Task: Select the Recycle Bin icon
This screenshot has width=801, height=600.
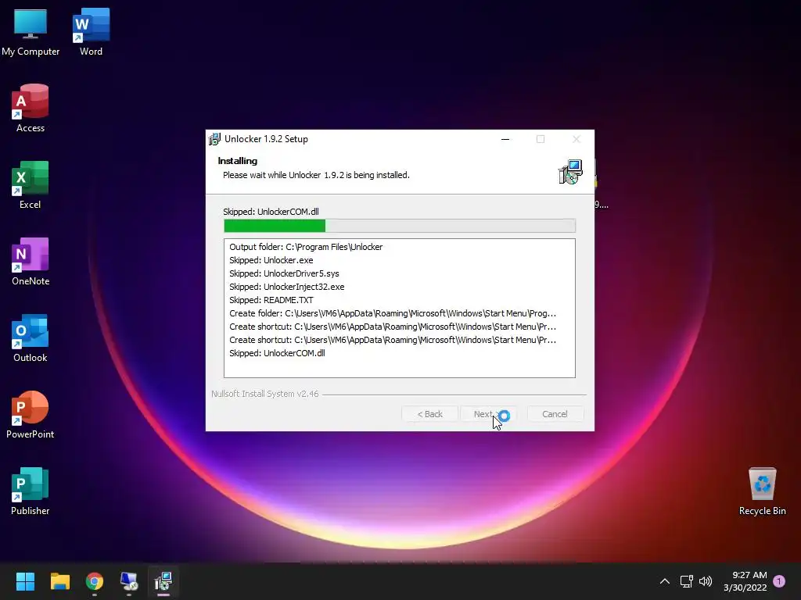Action: [x=762, y=491]
